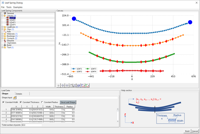Enable the Constant Radius checkbox

pyautogui.click(x=42, y=102)
